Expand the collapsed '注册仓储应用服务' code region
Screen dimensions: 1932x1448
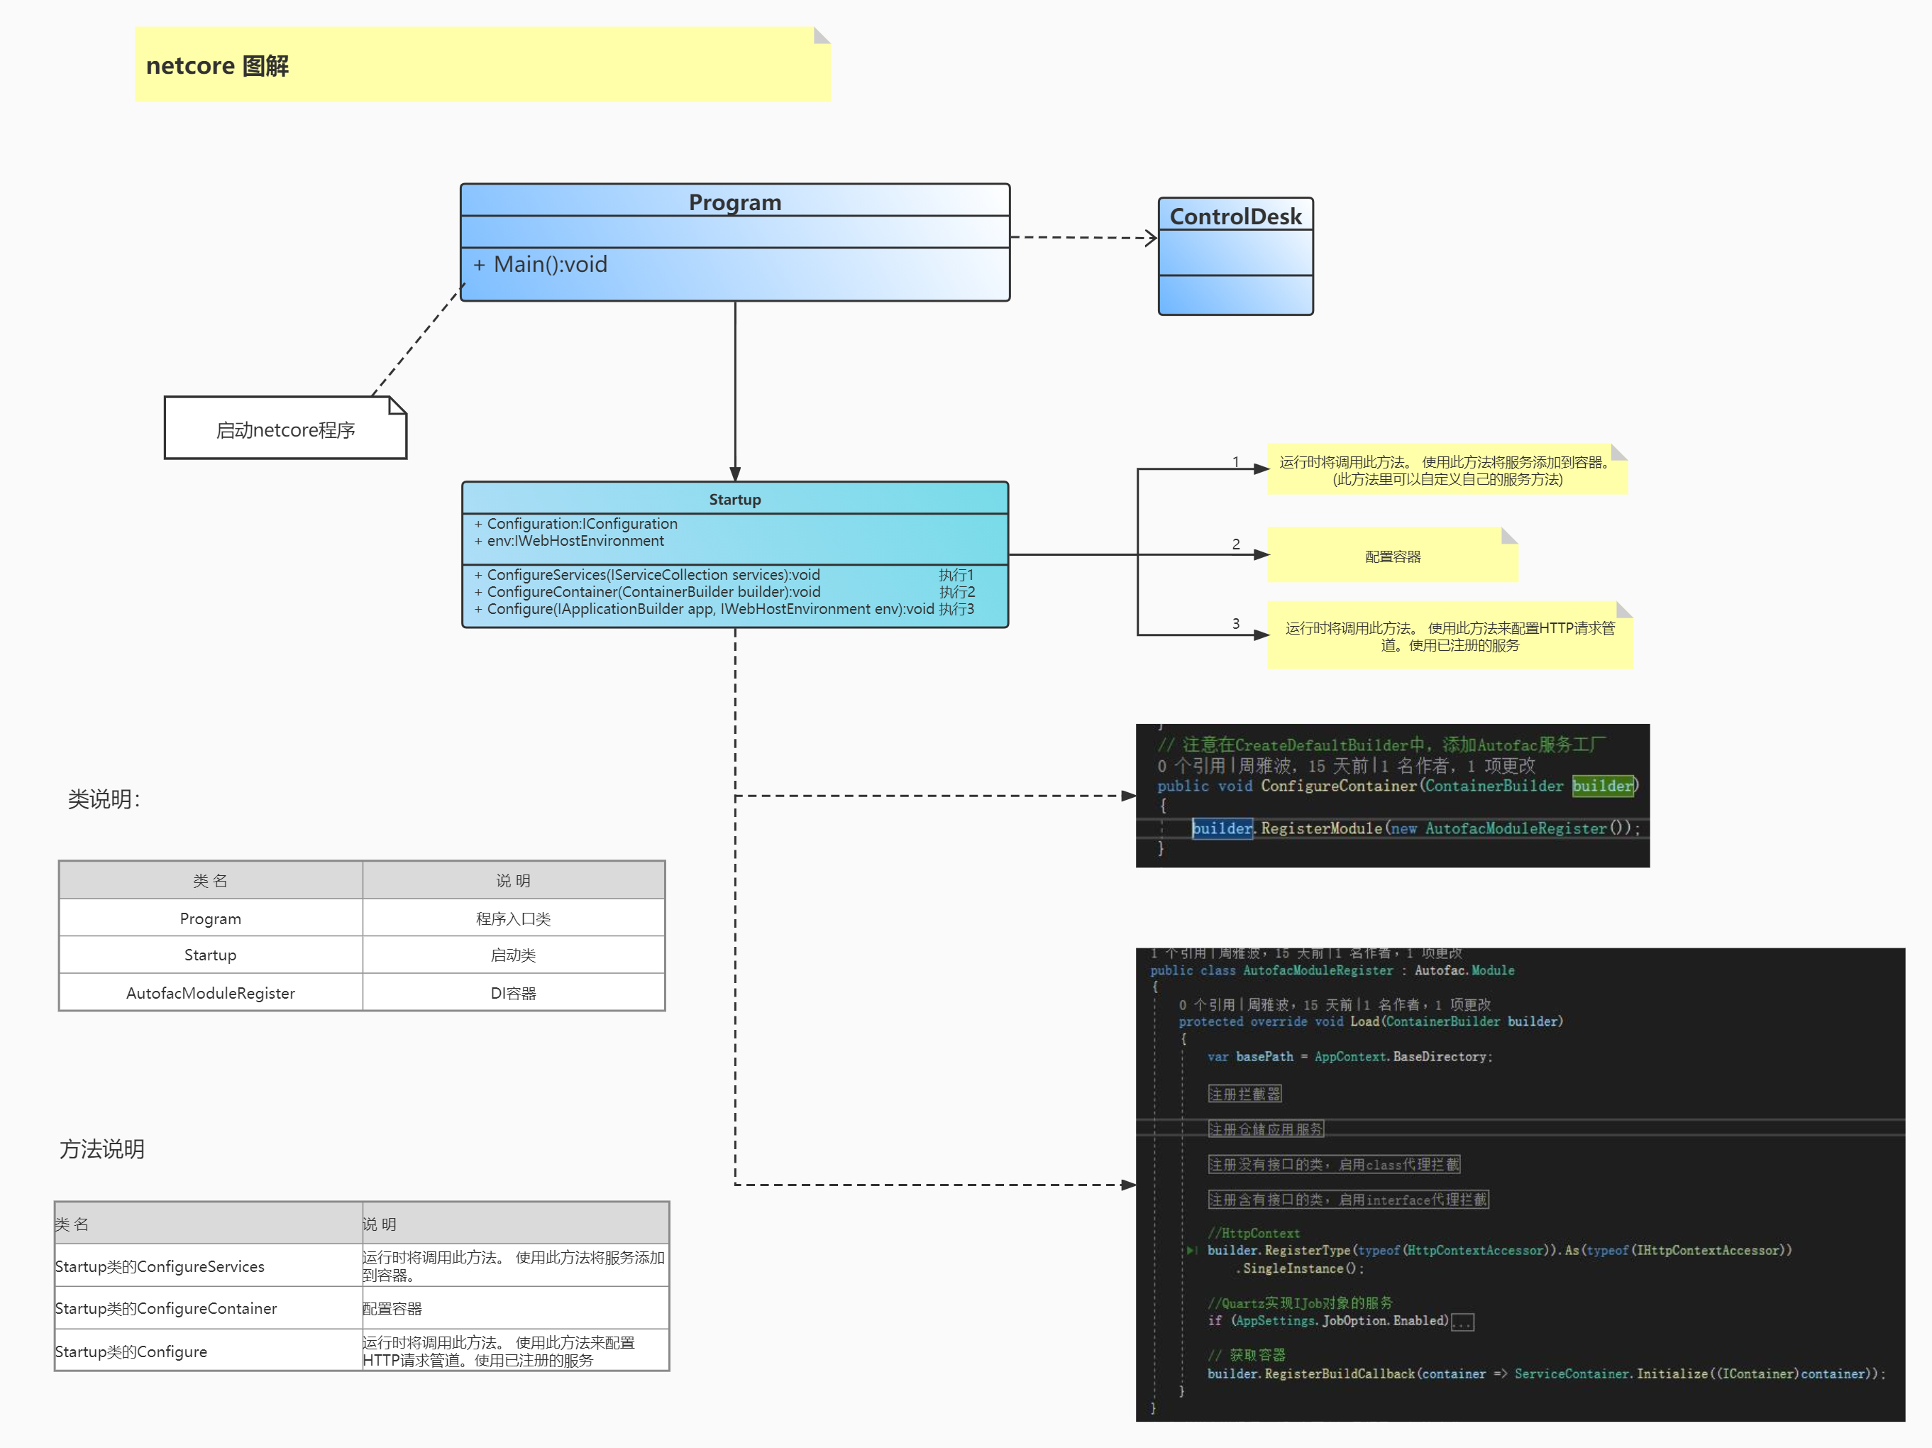pyautogui.click(x=1266, y=1129)
